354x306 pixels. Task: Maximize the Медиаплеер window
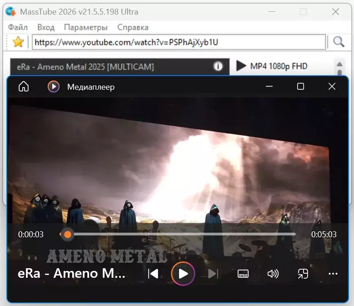(300, 87)
